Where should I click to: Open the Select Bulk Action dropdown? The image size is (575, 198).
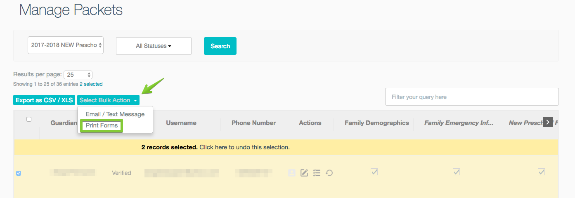pos(108,100)
